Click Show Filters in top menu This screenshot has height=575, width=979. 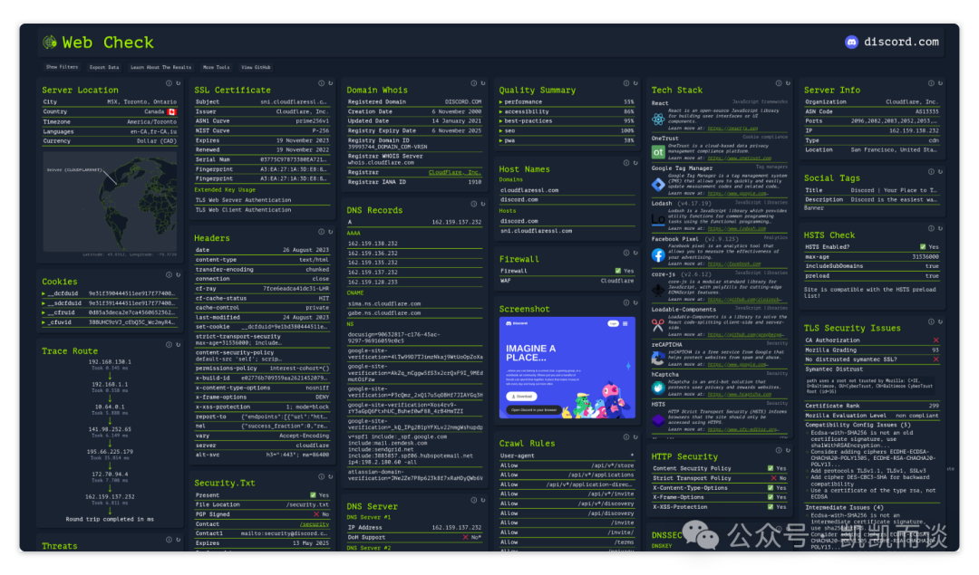pyautogui.click(x=62, y=67)
